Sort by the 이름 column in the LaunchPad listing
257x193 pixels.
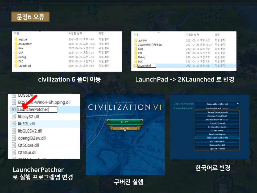click(x=16, y=33)
